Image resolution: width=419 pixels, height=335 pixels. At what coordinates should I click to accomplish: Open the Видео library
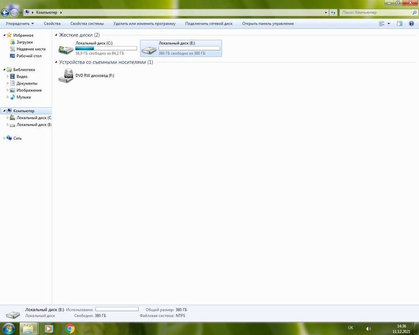(x=22, y=77)
